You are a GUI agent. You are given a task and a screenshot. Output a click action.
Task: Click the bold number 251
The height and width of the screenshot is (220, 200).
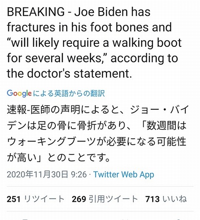coord(14,199)
